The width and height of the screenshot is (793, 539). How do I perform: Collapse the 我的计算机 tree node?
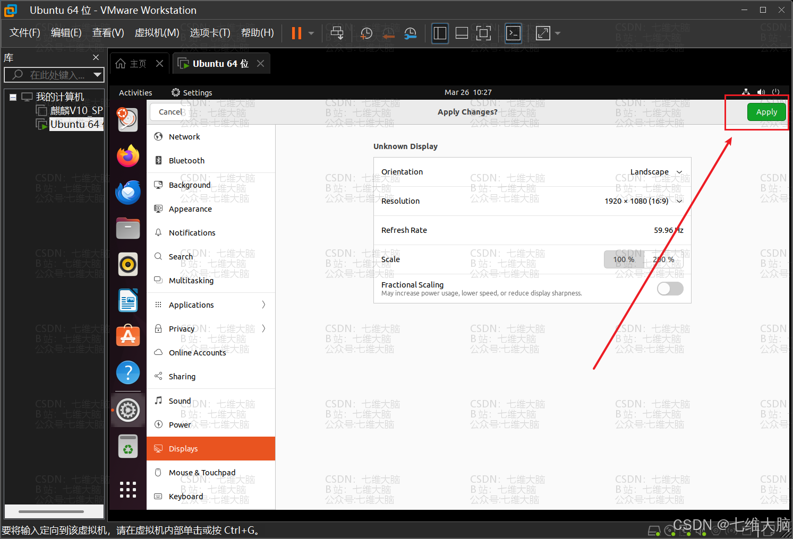(13, 97)
